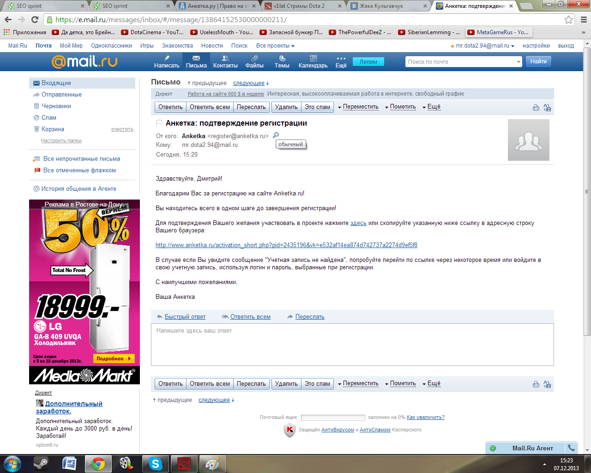591x473 pixels.
Task: Click the Windows Start button
Action: coord(12,463)
